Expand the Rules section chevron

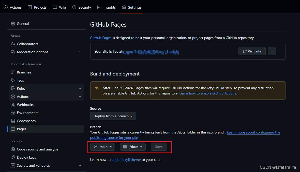tap(80, 88)
